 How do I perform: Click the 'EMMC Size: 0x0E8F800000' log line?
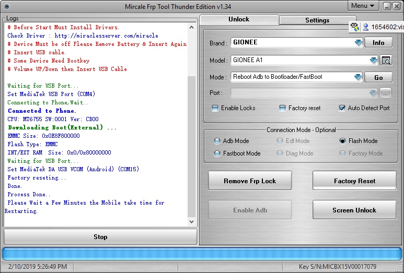(43, 136)
